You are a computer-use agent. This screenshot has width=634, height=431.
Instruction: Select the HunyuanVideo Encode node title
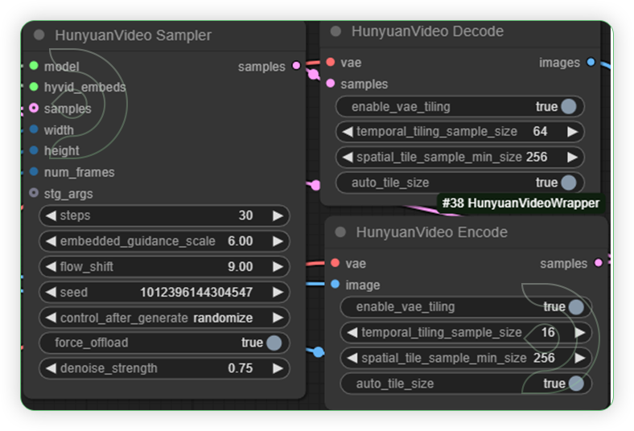(431, 232)
